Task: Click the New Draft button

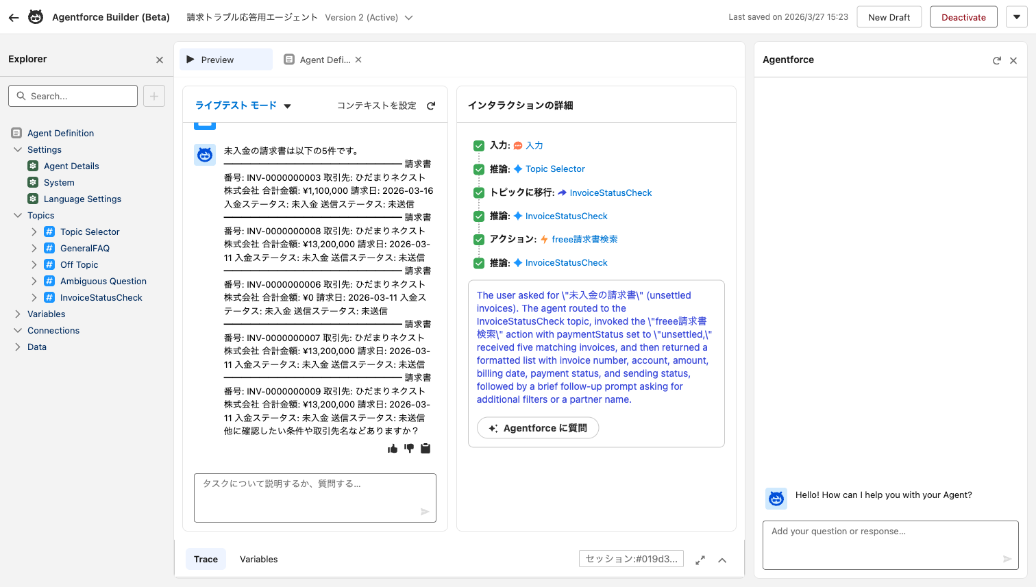Action: click(889, 17)
